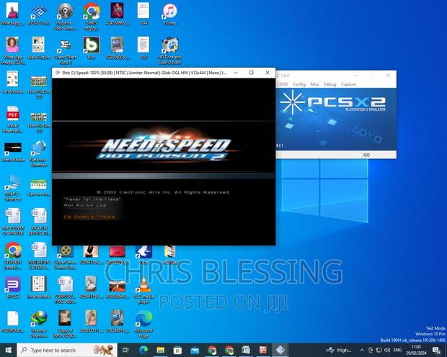
Task: Open the PCSX2 1.6.0 desktop shortcut
Action: 39,14
